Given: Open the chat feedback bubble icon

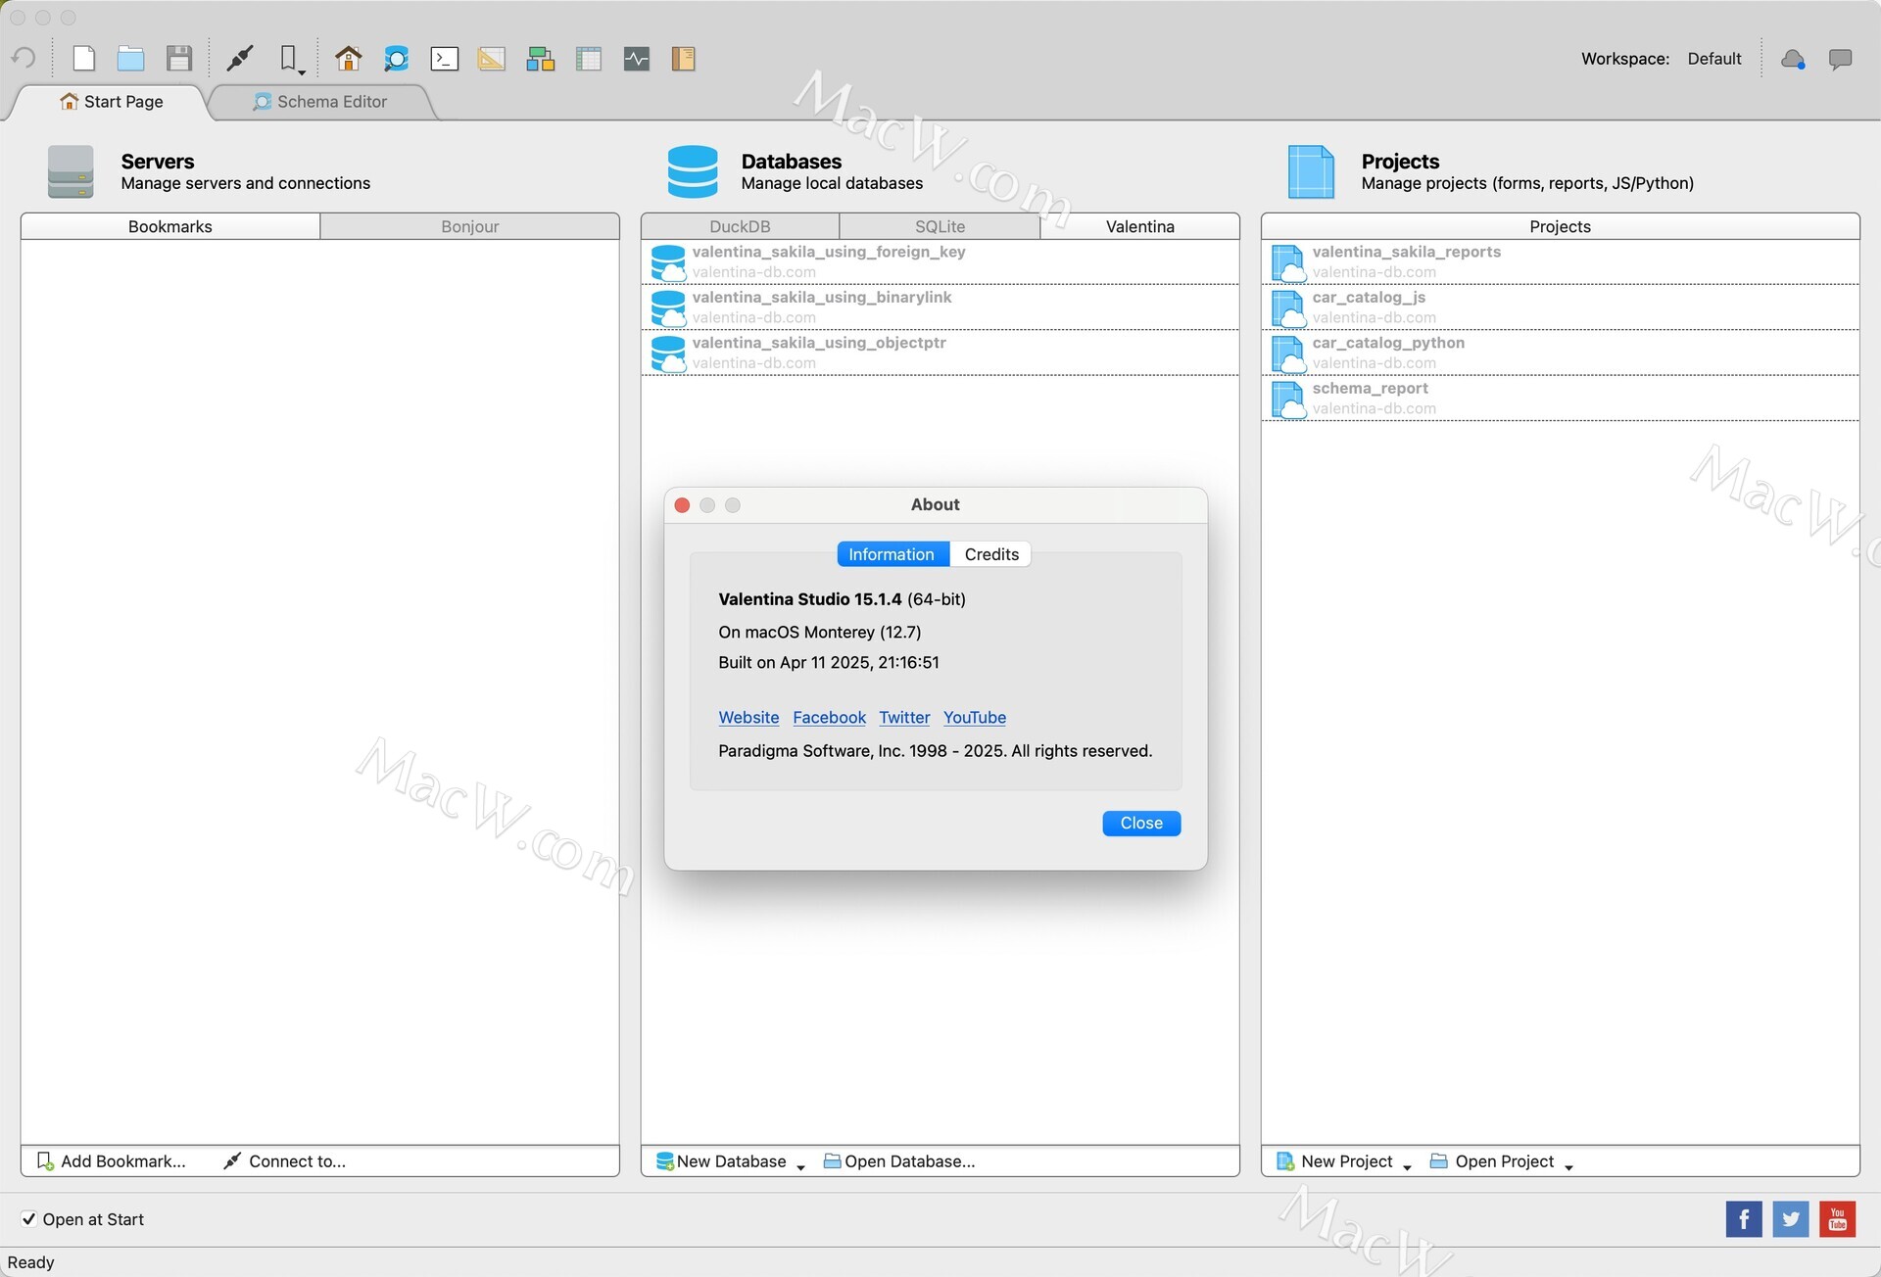Looking at the screenshot, I should coord(1841,59).
